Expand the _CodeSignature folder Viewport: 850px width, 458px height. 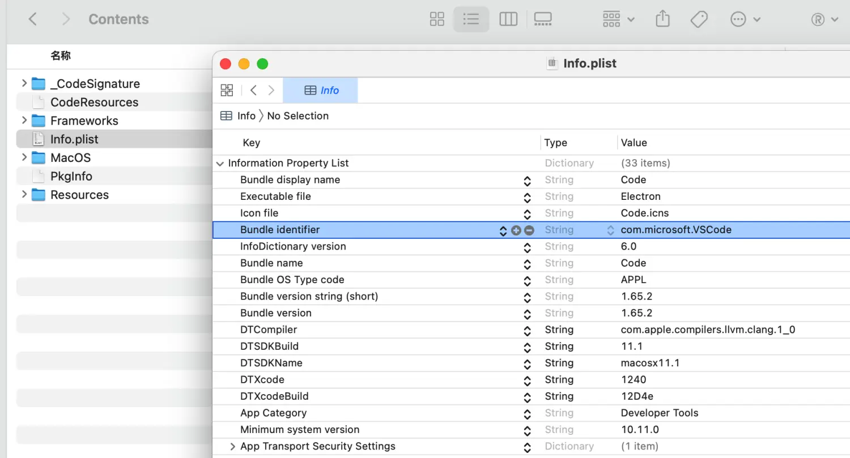click(x=24, y=83)
